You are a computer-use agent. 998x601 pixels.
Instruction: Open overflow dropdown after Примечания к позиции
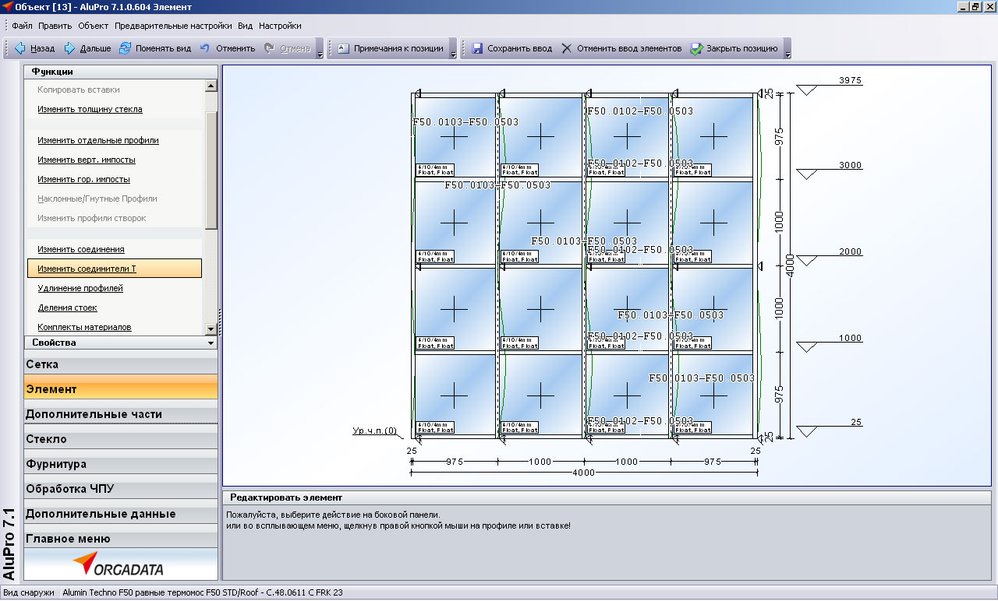click(x=454, y=54)
